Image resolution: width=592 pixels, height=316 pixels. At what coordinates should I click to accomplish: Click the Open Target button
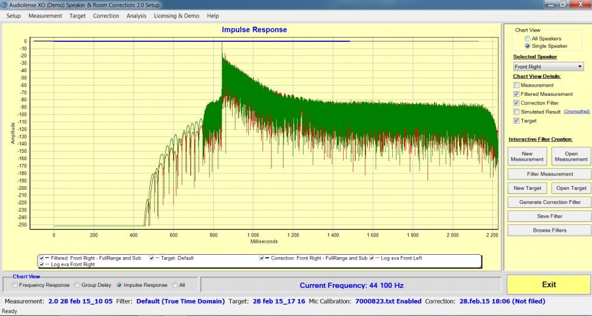(x=571, y=188)
